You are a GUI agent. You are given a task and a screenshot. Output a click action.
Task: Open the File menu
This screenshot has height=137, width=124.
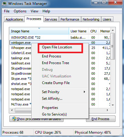point(7,11)
